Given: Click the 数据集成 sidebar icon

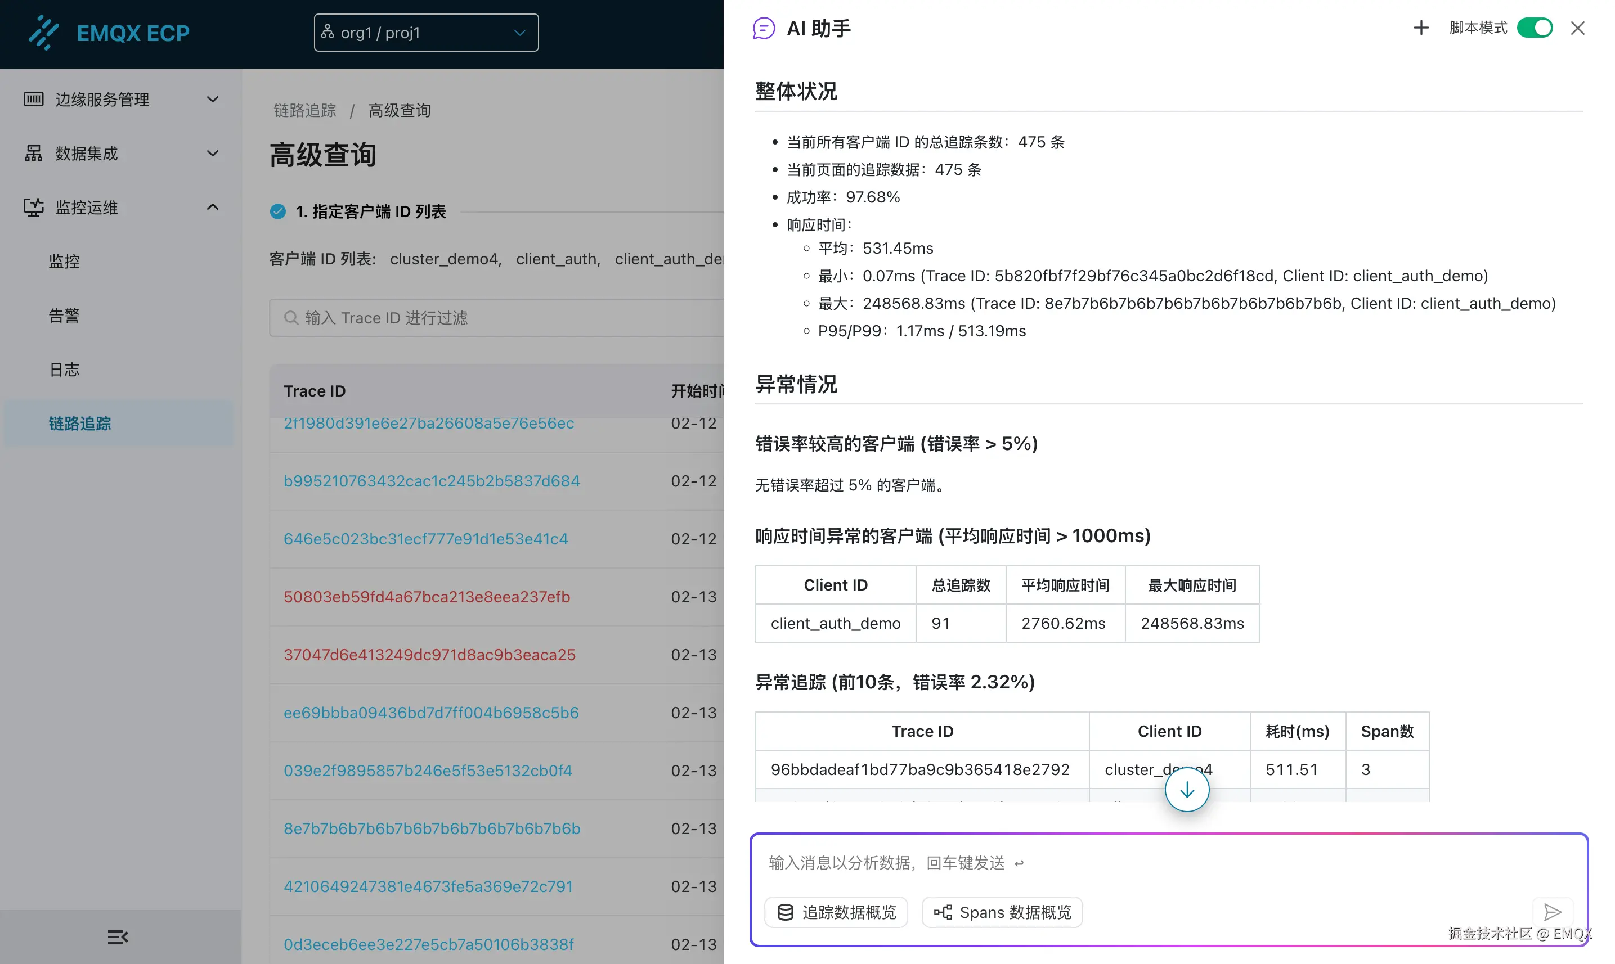Looking at the screenshot, I should point(34,154).
